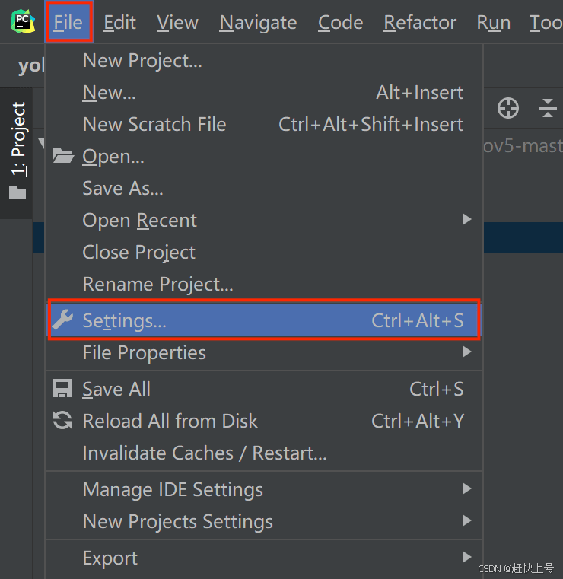
Task: Expand the New Projects Settings submenu
Action: click(x=466, y=521)
